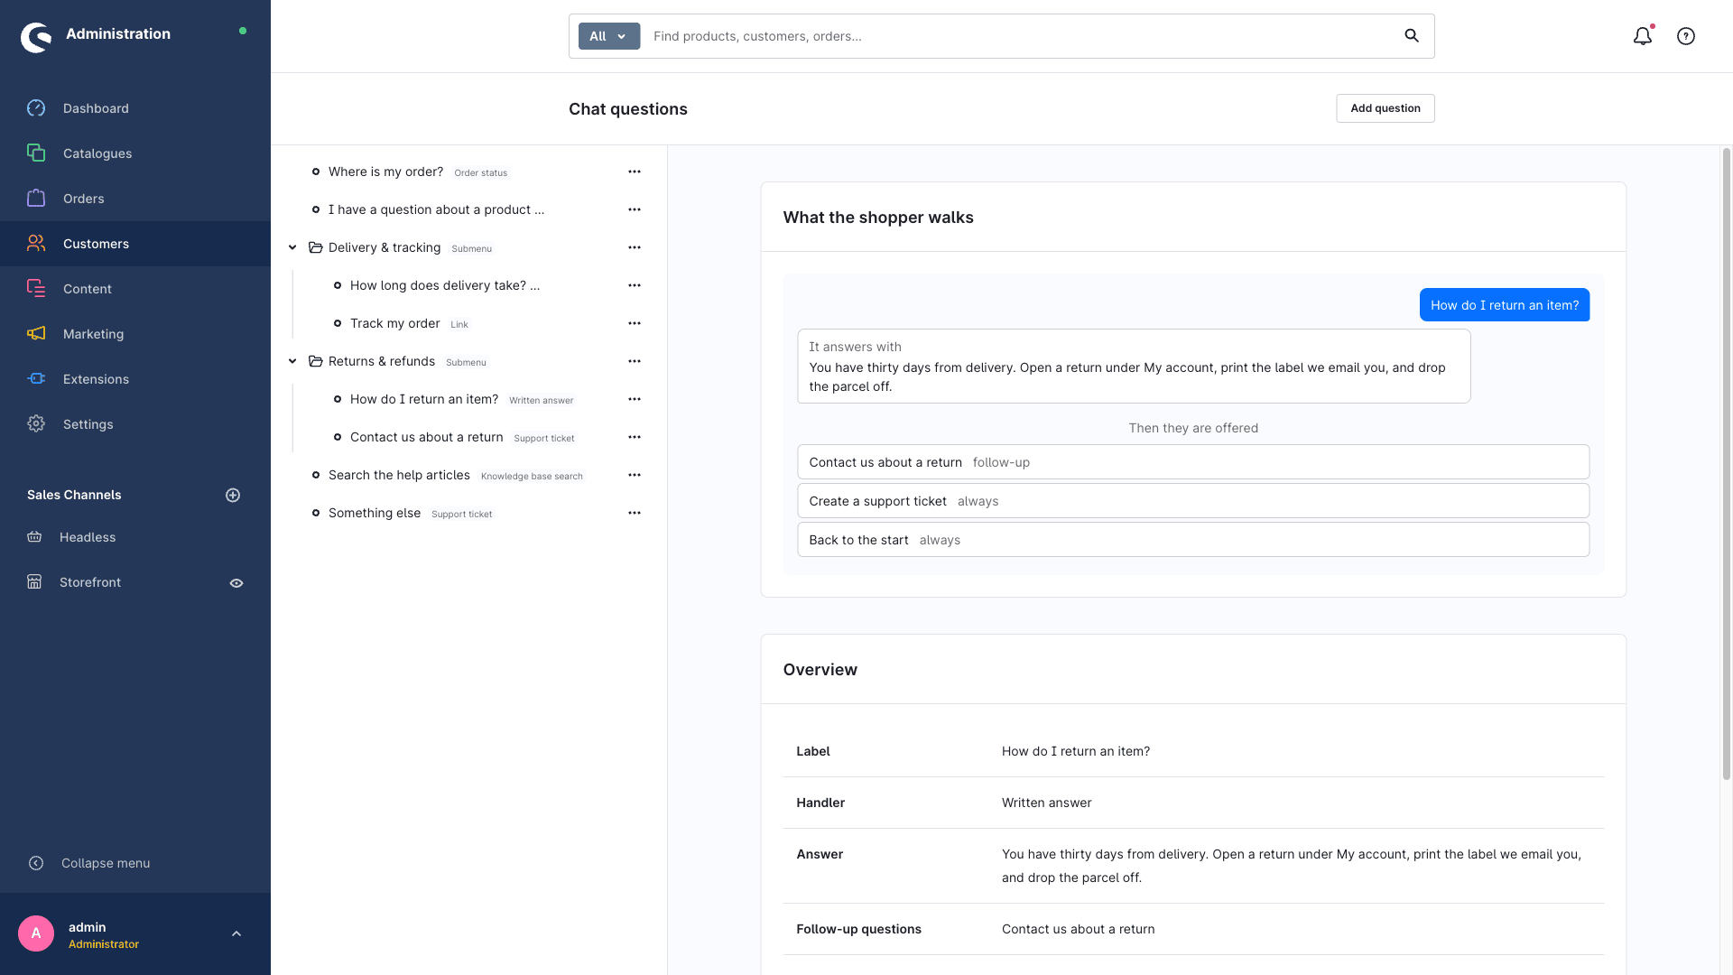
Task: Open notifications bell icon
Action: [x=1643, y=36]
